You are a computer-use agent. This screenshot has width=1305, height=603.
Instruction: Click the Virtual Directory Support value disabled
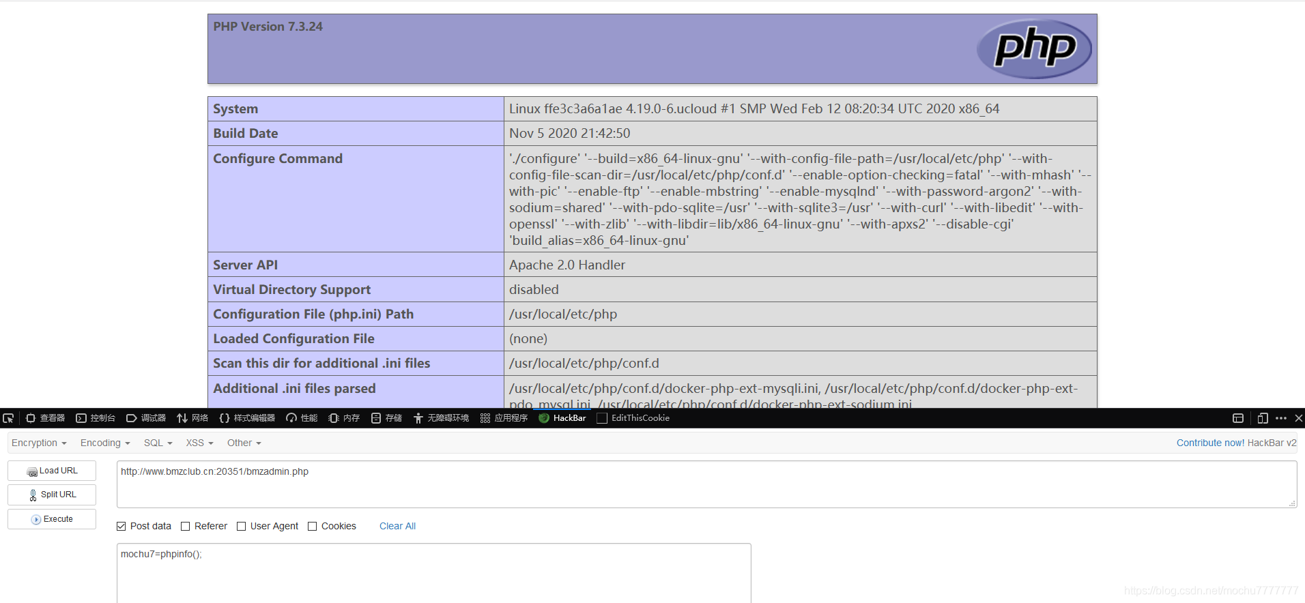(x=534, y=289)
